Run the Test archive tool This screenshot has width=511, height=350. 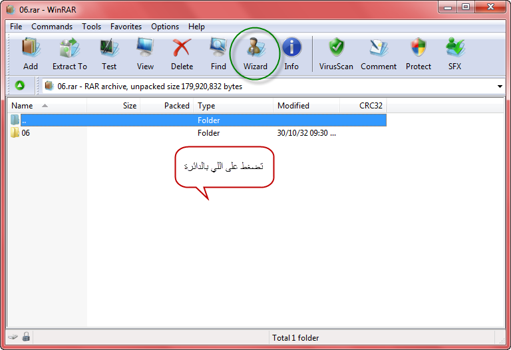click(109, 54)
